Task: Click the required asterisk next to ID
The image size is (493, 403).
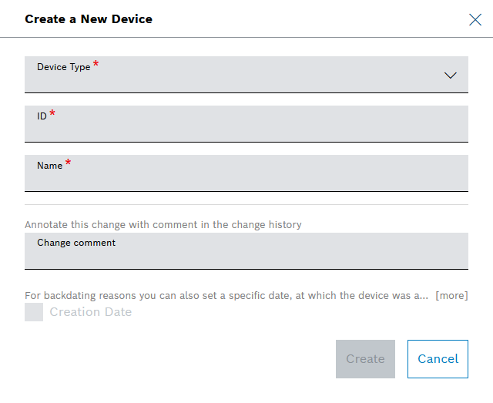Action: point(52,113)
